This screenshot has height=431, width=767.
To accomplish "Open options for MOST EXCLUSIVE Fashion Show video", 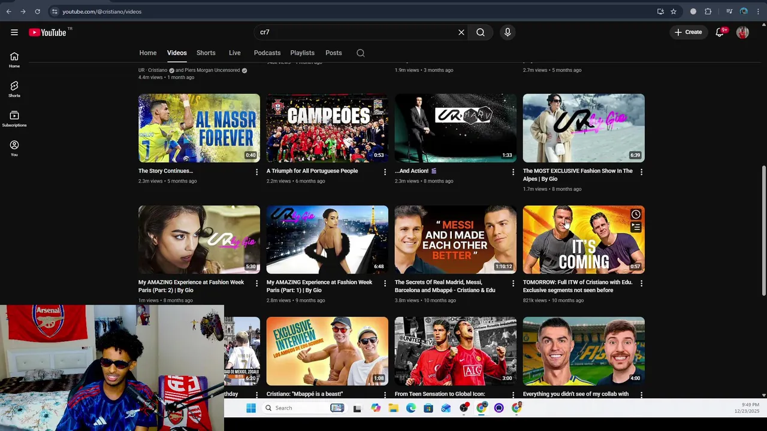I will [x=641, y=172].
